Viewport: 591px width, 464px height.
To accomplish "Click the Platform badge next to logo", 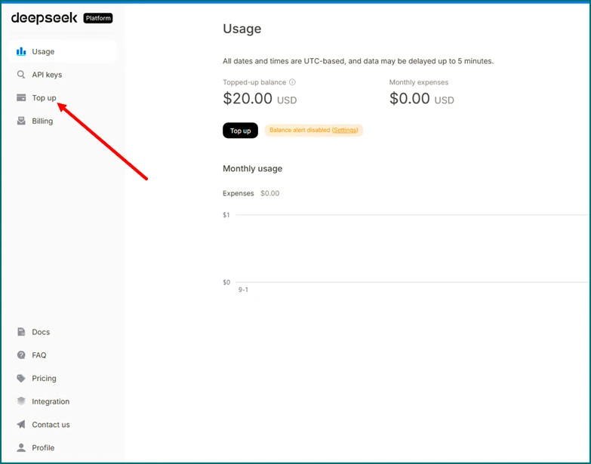I will (97, 18).
